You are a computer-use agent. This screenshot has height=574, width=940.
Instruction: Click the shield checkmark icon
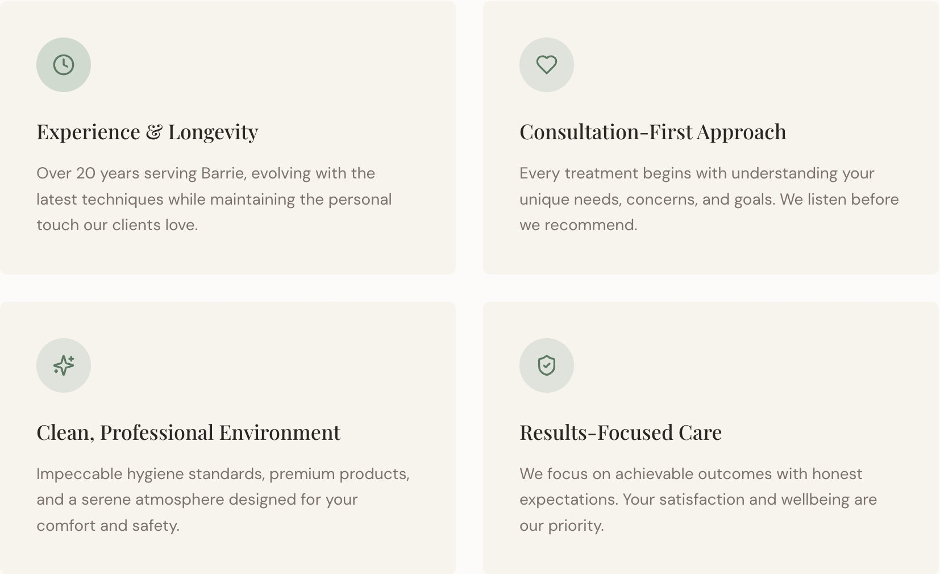[x=547, y=365]
